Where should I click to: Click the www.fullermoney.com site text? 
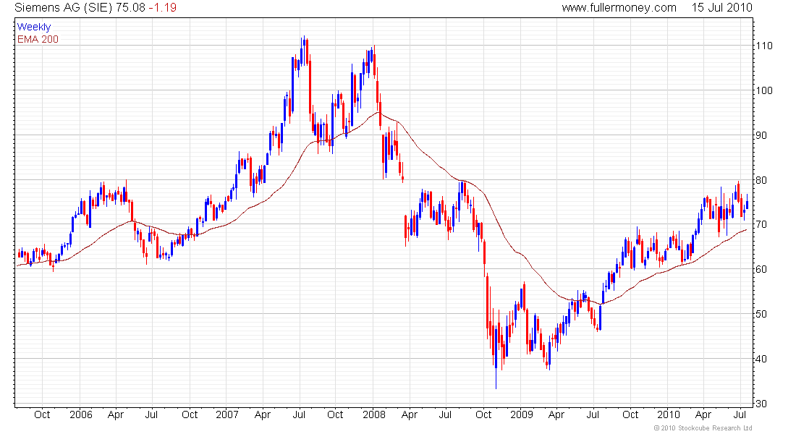619,8
